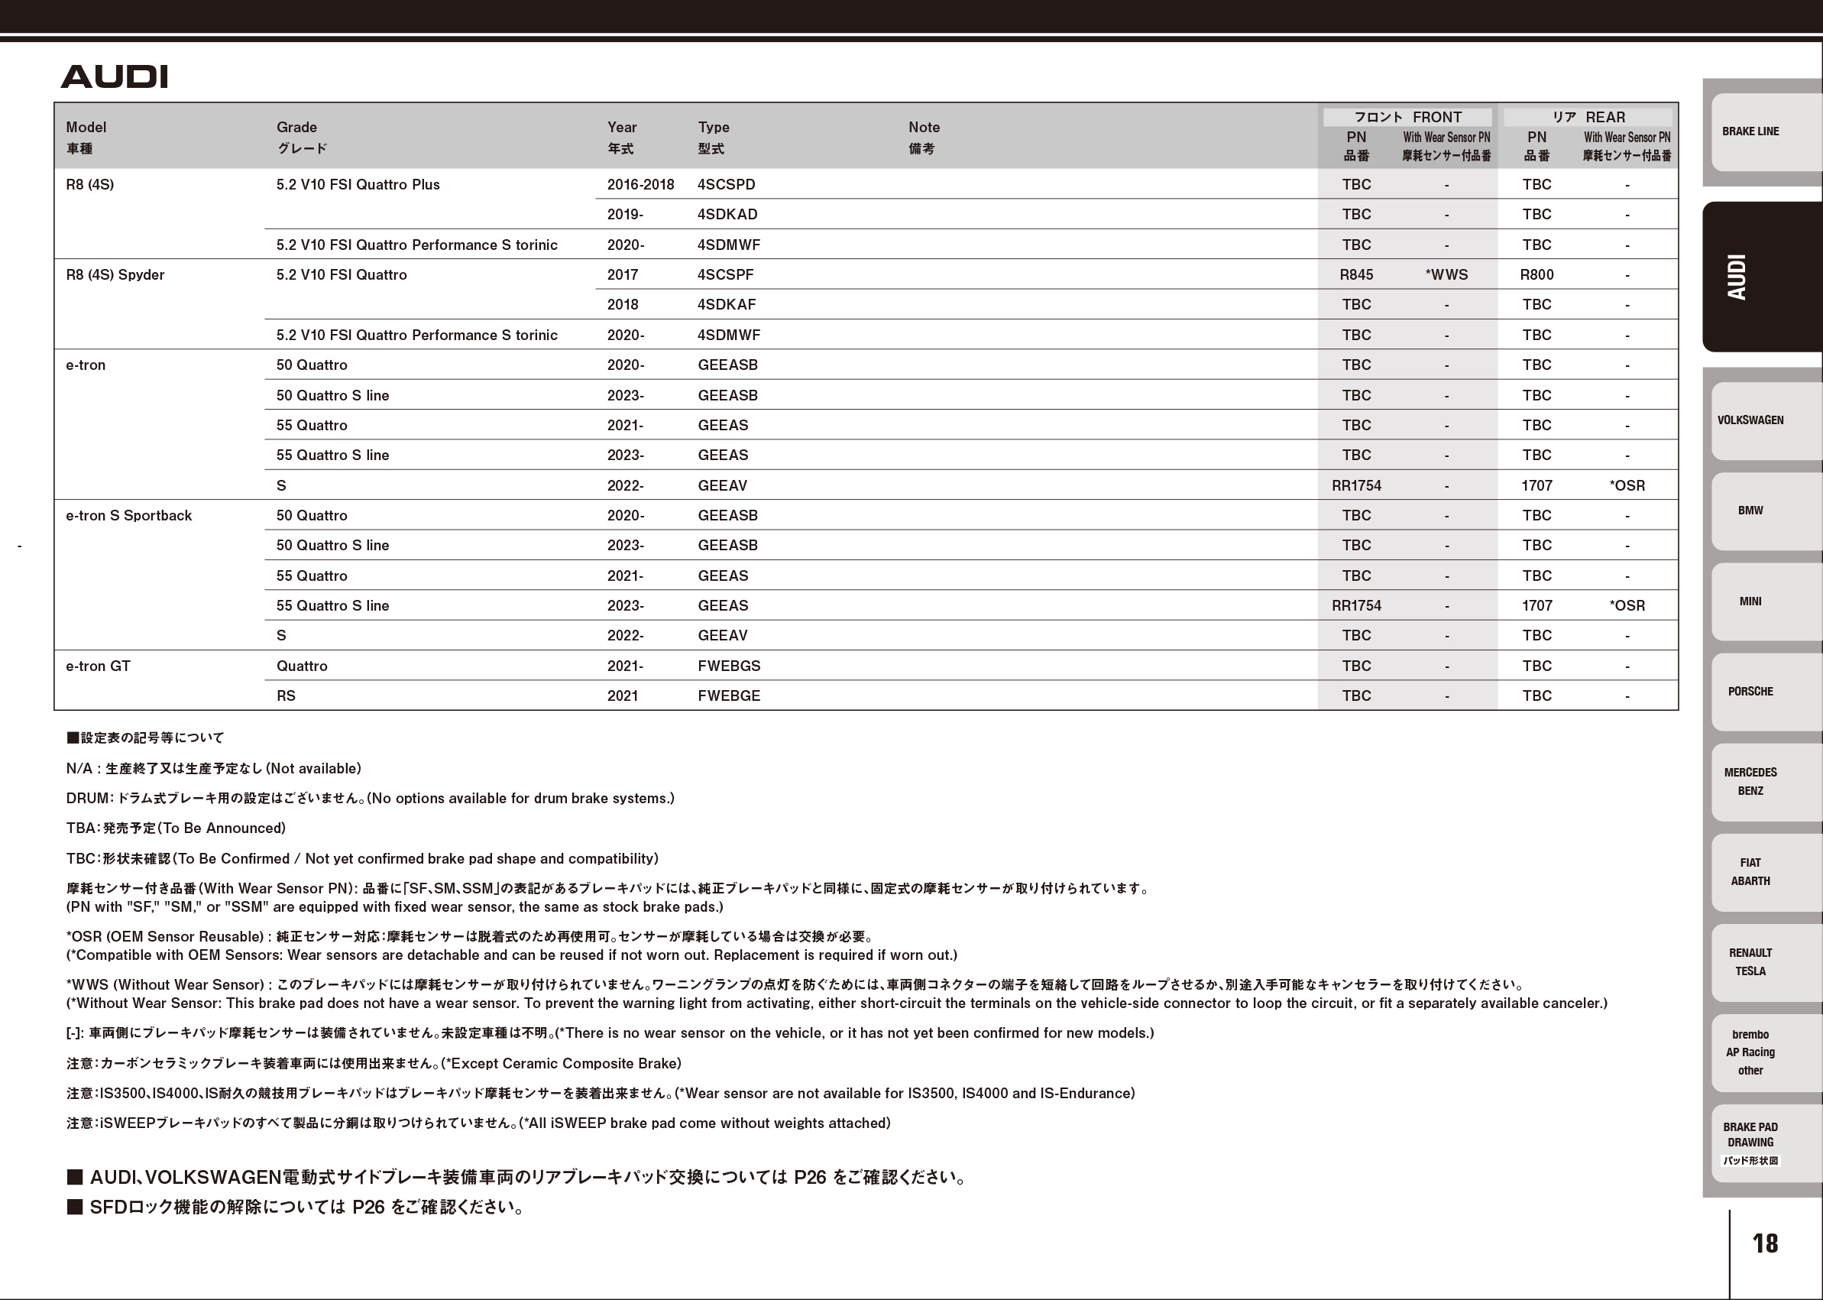Open the BRAKE LINE side tab
1823x1300 pixels.
[1766, 132]
